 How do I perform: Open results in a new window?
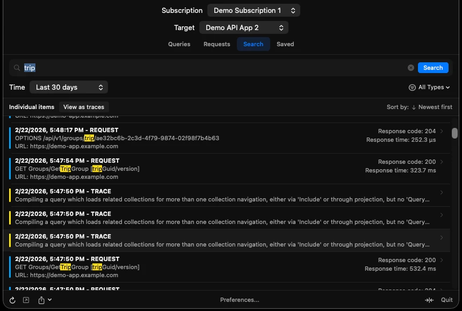point(26,300)
